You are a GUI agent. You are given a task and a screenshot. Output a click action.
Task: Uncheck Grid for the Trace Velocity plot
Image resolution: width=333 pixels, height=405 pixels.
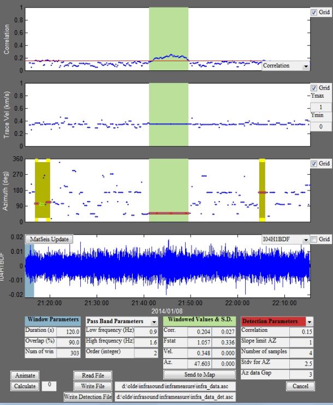(313, 87)
